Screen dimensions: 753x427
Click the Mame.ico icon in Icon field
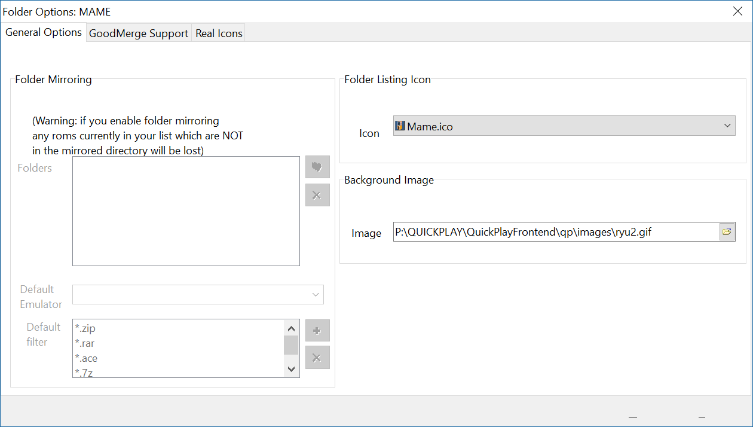click(400, 126)
